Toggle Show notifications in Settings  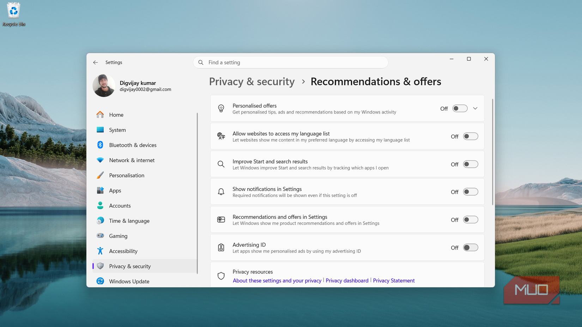pos(471,192)
